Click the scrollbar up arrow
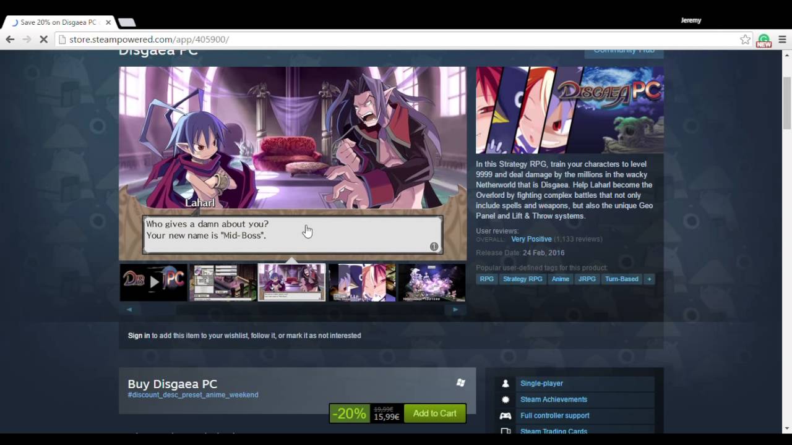Viewport: 792px width, 445px height. coord(786,55)
